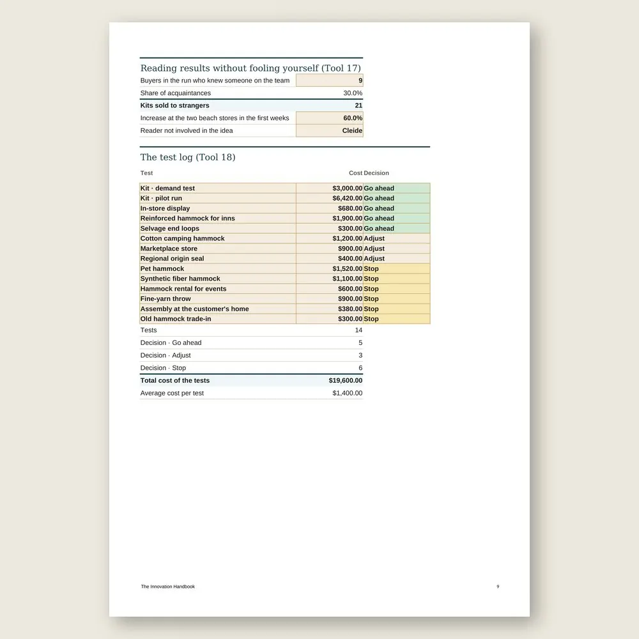639x639 pixels.
Task: Click 'Adjust' decision for Marketplace store
Action: (x=397, y=249)
